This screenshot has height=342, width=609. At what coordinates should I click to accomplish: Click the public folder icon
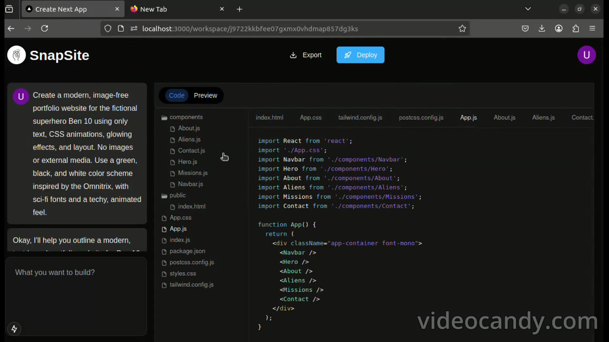164,195
